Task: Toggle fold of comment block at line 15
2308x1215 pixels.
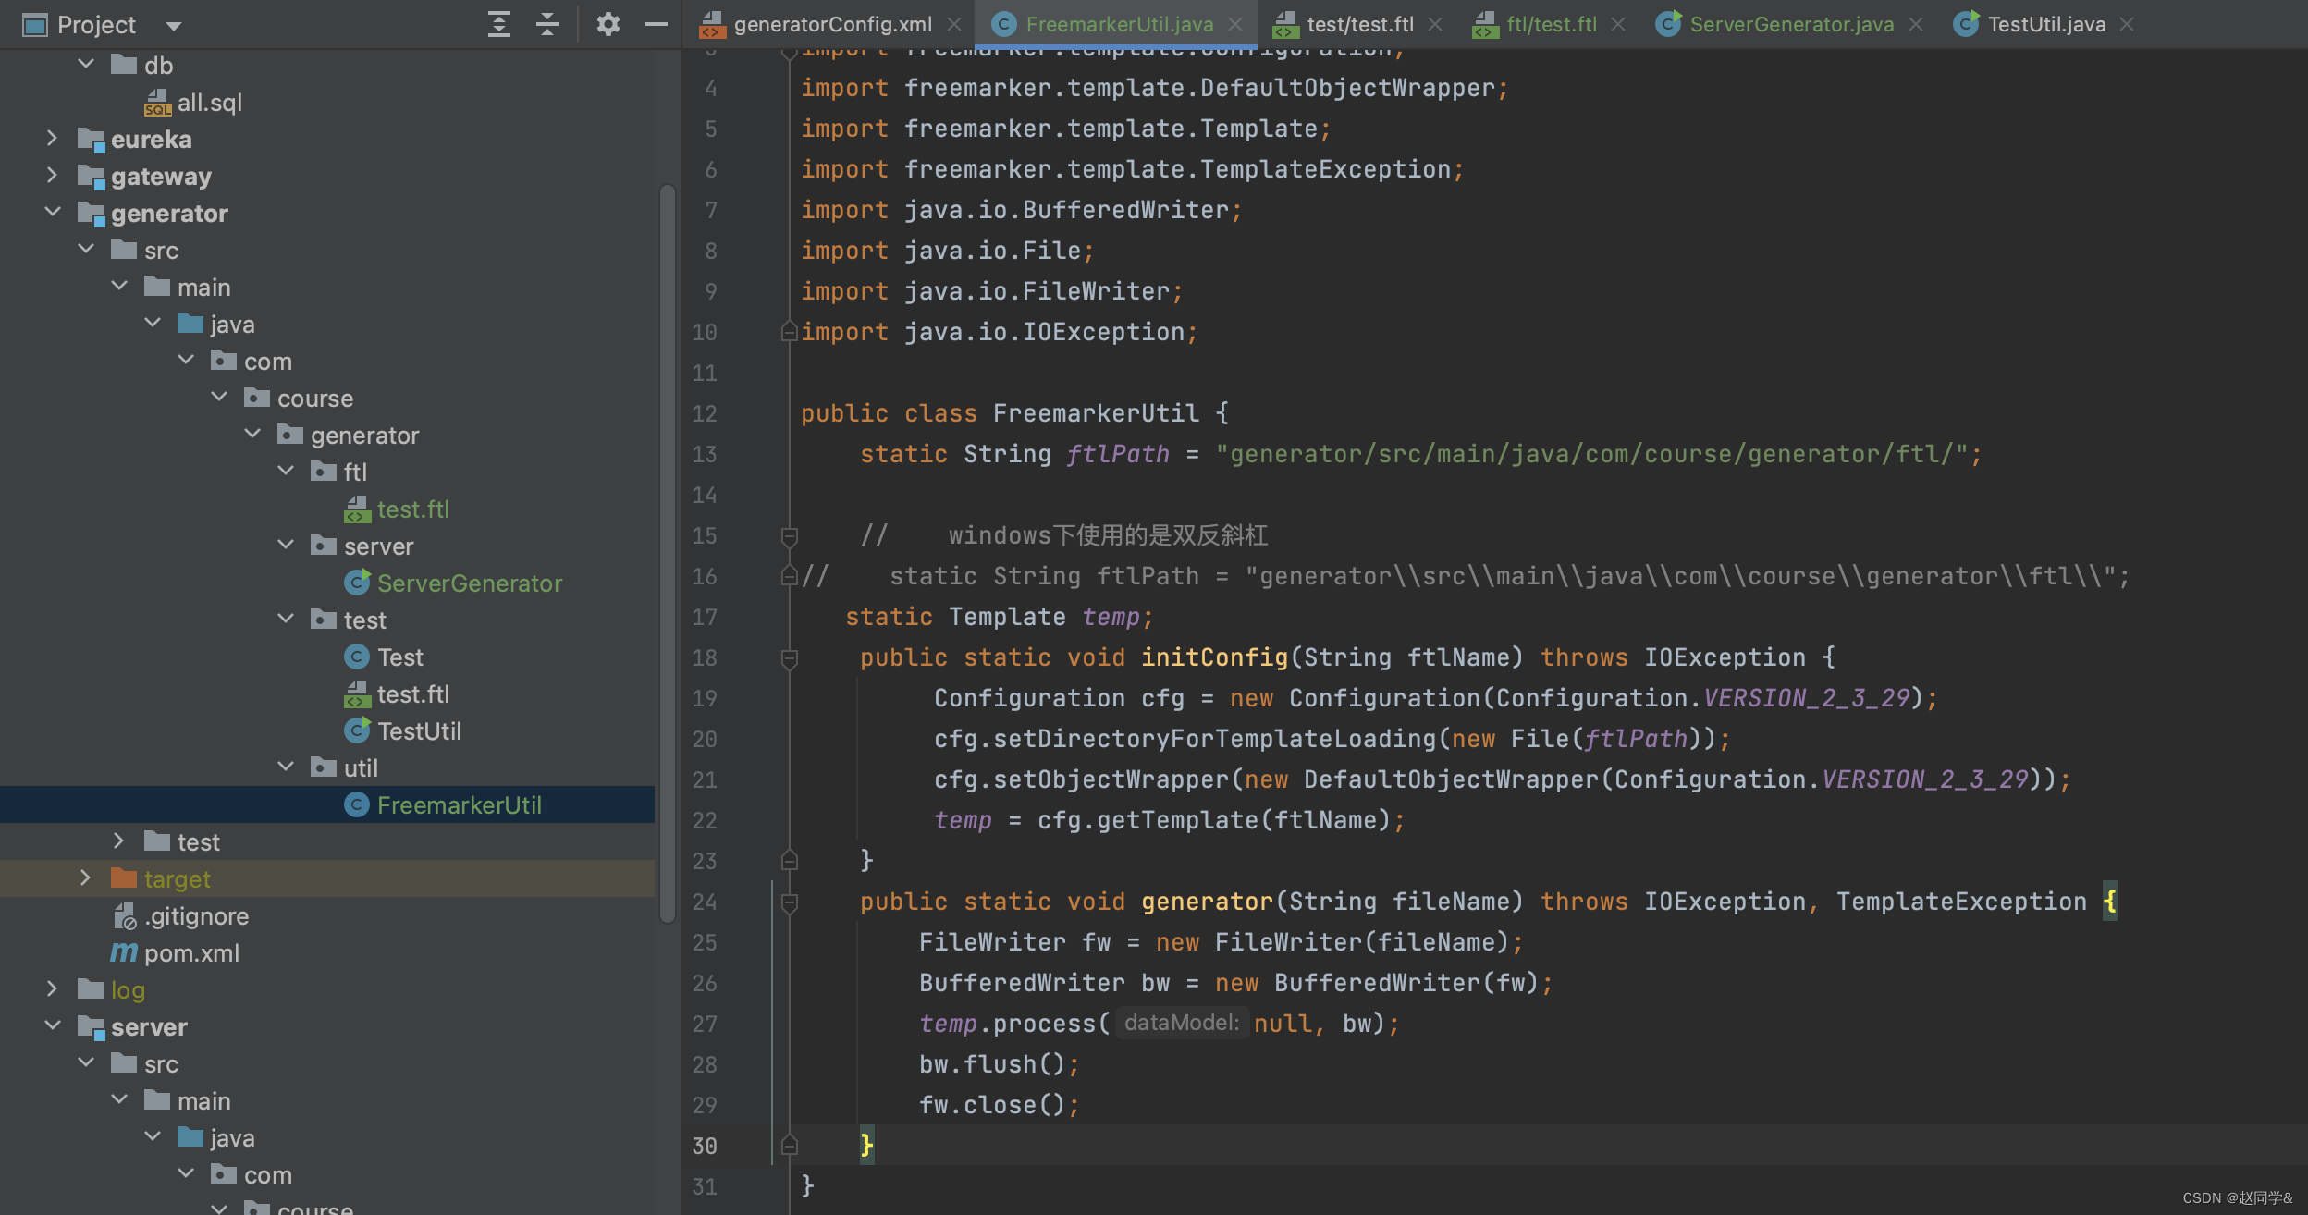Action: point(789,535)
